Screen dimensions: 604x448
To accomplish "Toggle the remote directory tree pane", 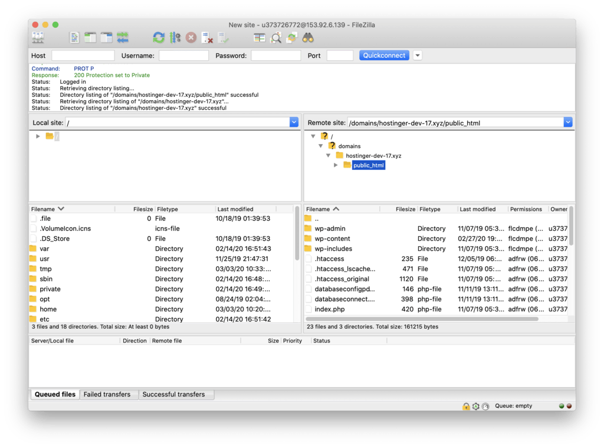I will 106,37.
